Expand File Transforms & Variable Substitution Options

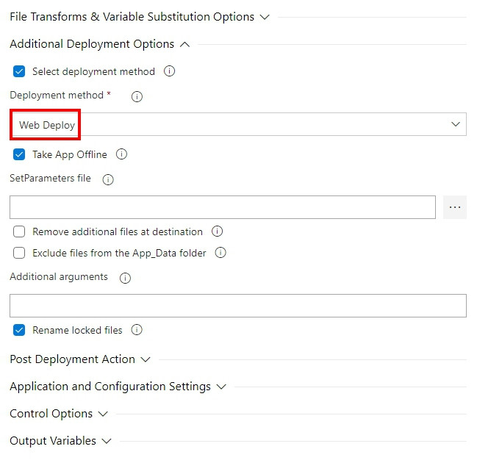[x=140, y=17]
